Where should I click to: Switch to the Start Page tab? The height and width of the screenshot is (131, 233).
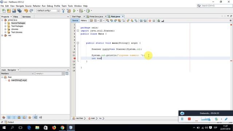pyautogui.click(x=76, y=16)
